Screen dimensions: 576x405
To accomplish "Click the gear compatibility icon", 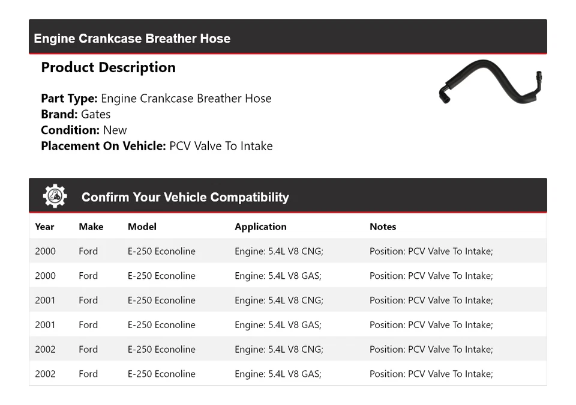I will 55,196.
